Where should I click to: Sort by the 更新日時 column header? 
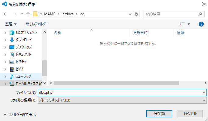140,33
